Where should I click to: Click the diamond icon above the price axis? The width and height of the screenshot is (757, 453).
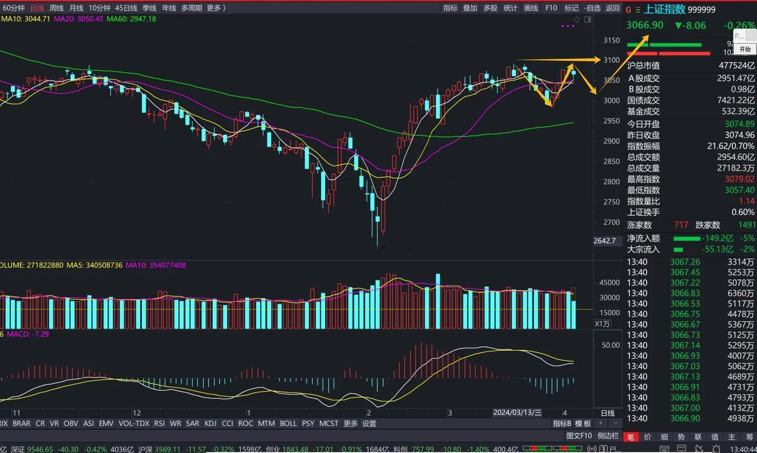coord(577,20)
